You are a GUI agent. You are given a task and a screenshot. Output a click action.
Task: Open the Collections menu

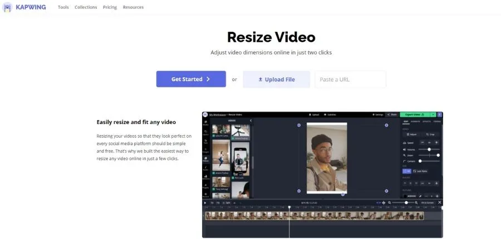coord(86,7)
